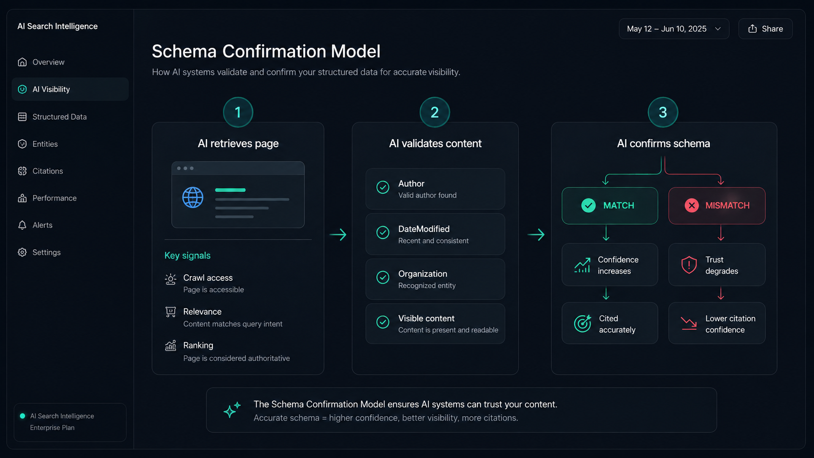This screenshot has width=814, height=458.
Task: Click the Lower citation confidence card
Action: tap(717, 323)
